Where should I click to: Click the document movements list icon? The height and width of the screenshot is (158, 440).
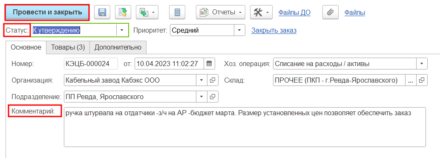click(177, 12)
